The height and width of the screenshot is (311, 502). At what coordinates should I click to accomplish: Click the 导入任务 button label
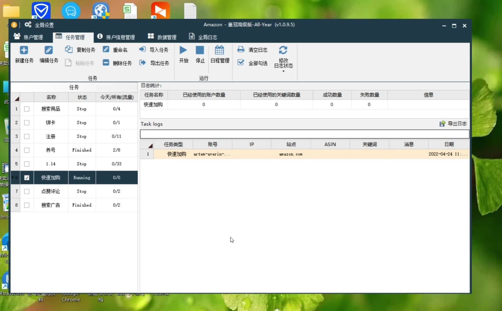pos(159,50)
